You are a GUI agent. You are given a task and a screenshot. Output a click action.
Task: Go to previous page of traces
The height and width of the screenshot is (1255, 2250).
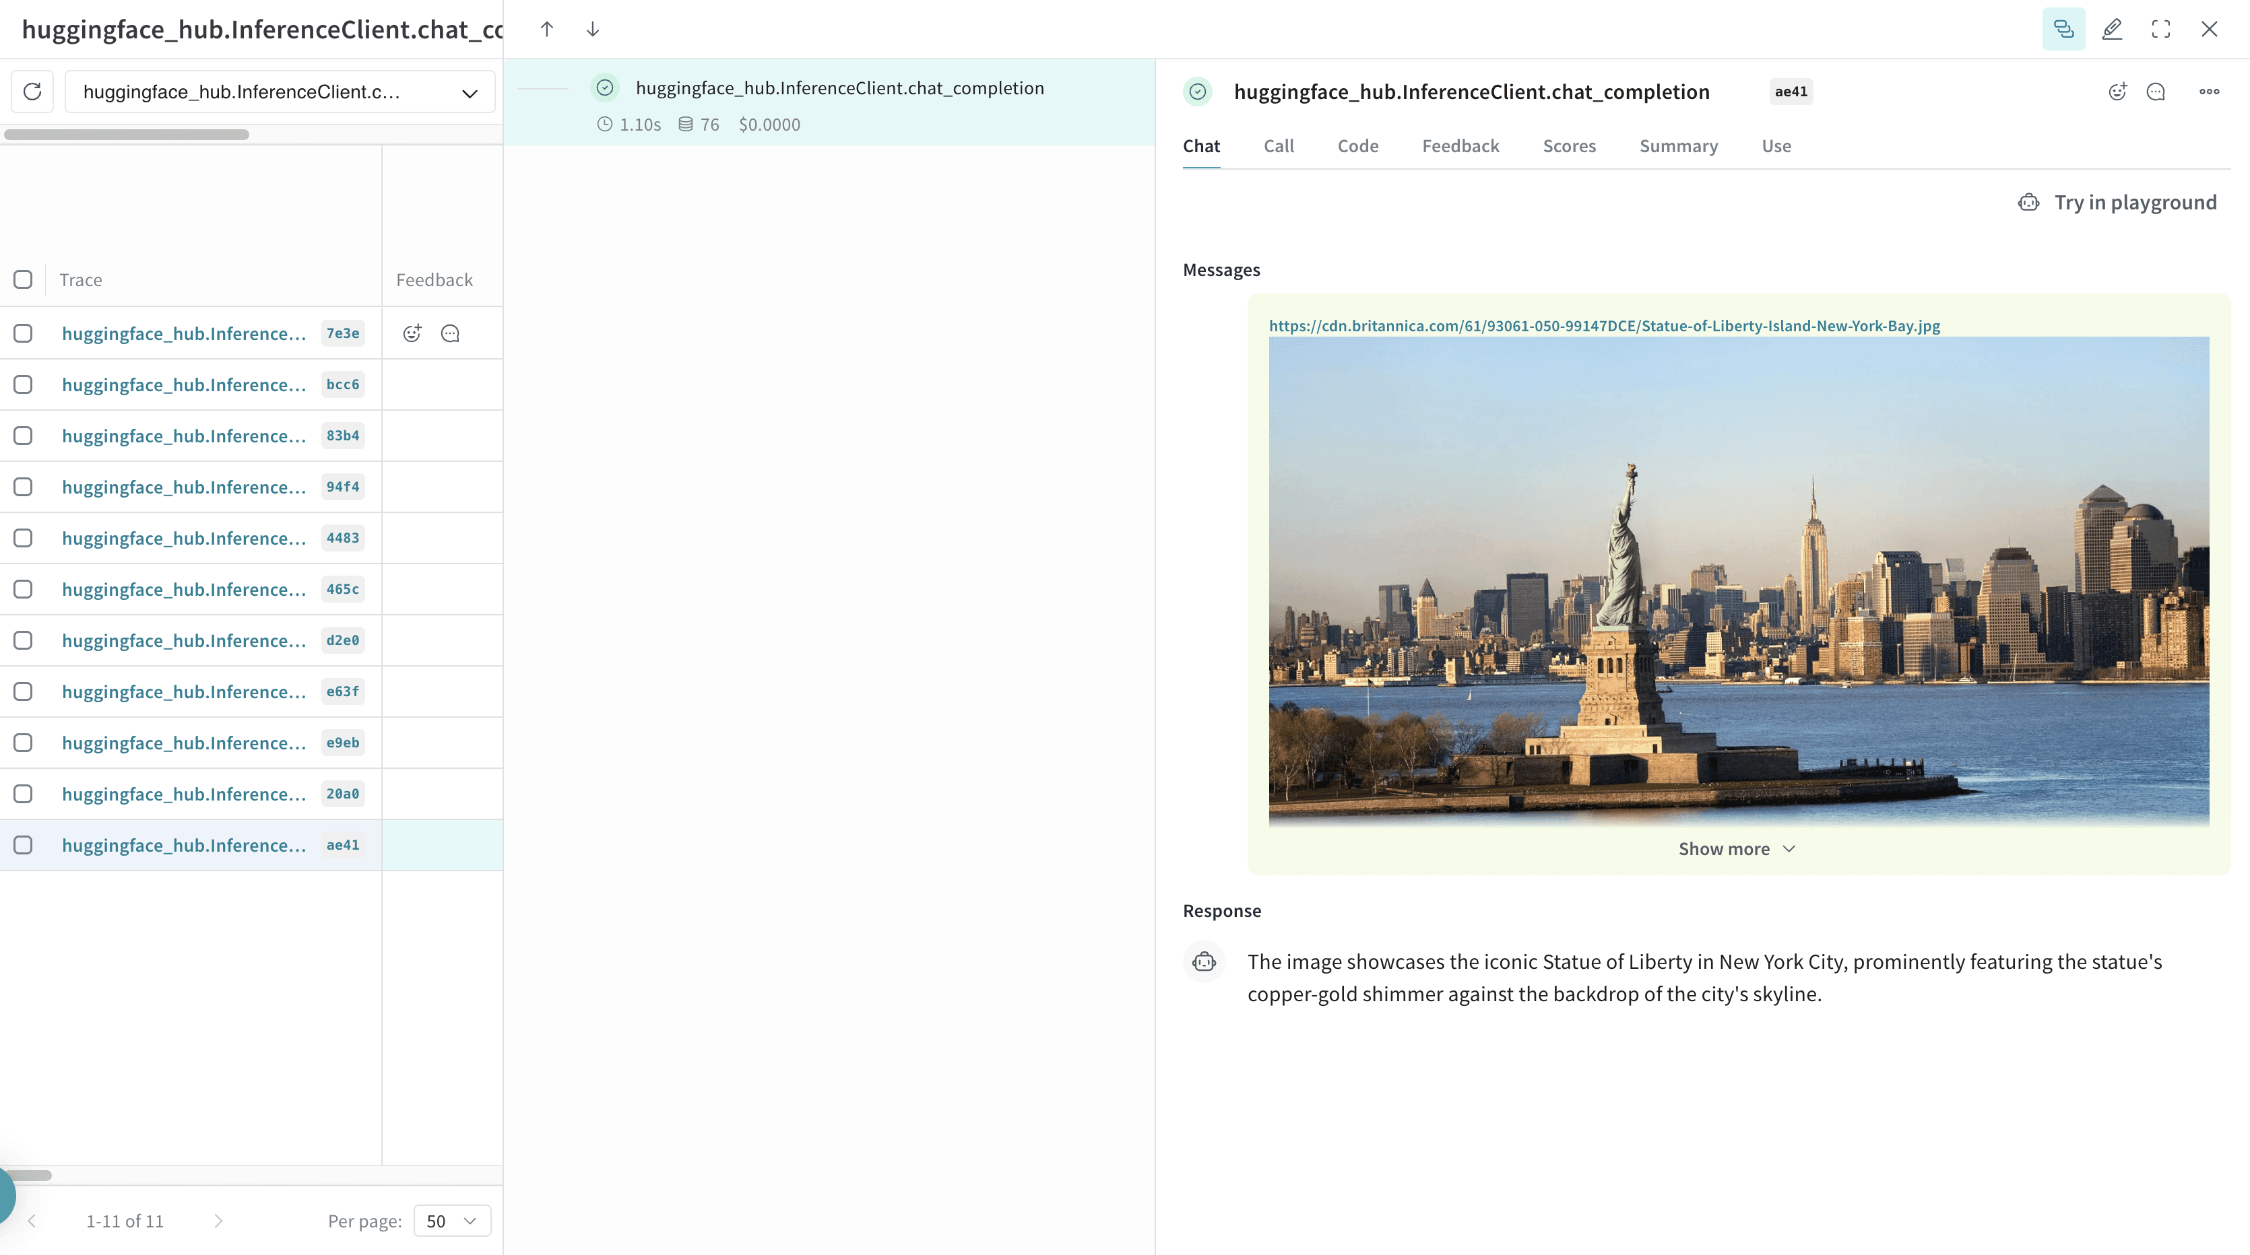point(32,1221)
